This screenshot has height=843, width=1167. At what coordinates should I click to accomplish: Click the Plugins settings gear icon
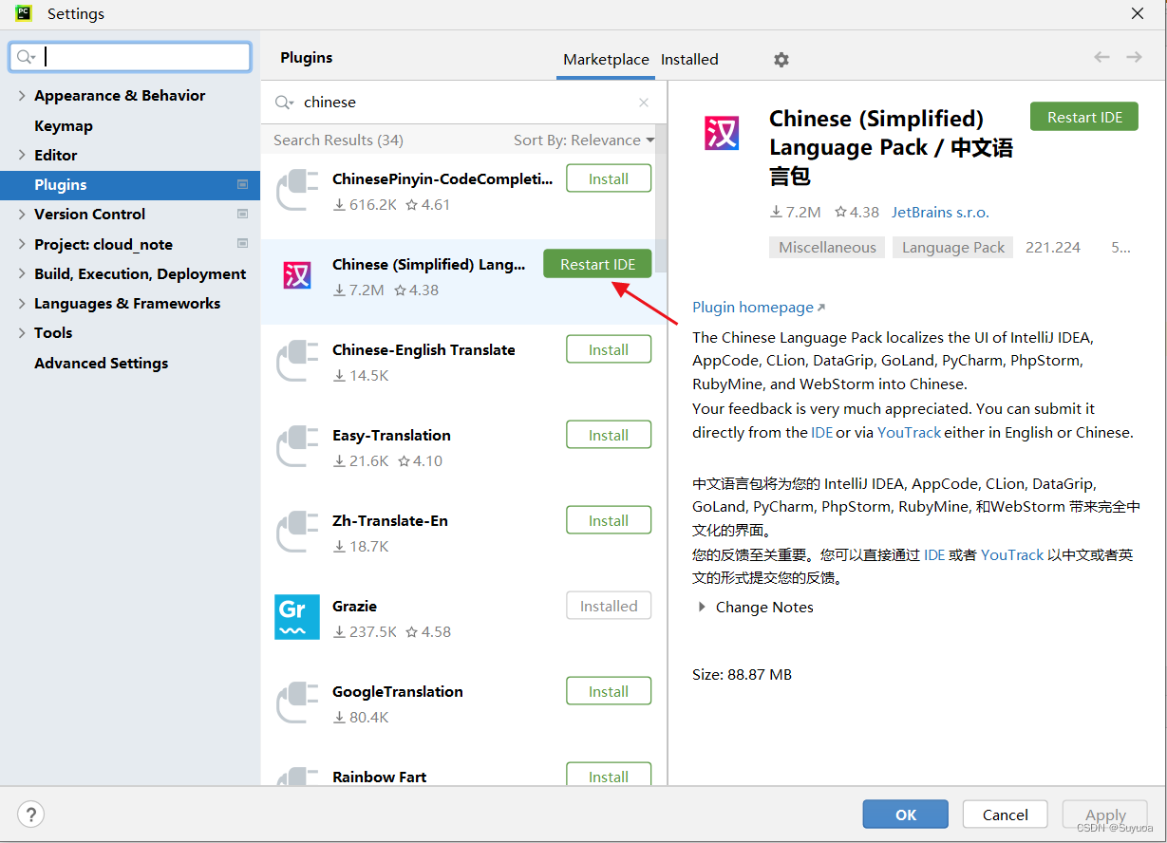pyautogui.click(x=781, y=60)
